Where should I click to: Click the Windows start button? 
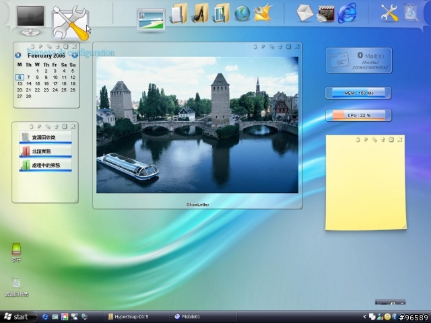coord(18,317)
